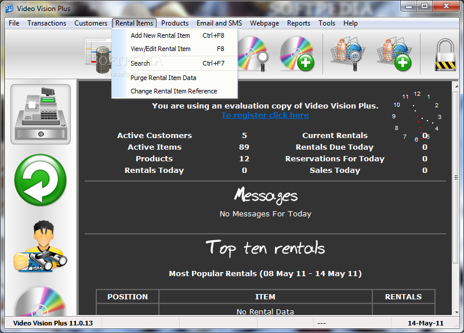
Task: Open the customer search icon with binoculars
Action: point(40,247)
